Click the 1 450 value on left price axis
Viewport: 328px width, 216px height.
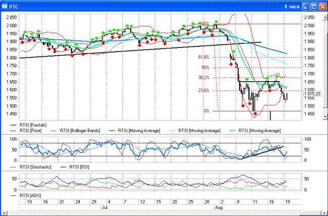(11, 114)
